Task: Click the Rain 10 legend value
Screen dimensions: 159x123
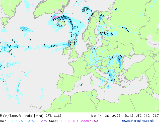Action: point(28,121)
